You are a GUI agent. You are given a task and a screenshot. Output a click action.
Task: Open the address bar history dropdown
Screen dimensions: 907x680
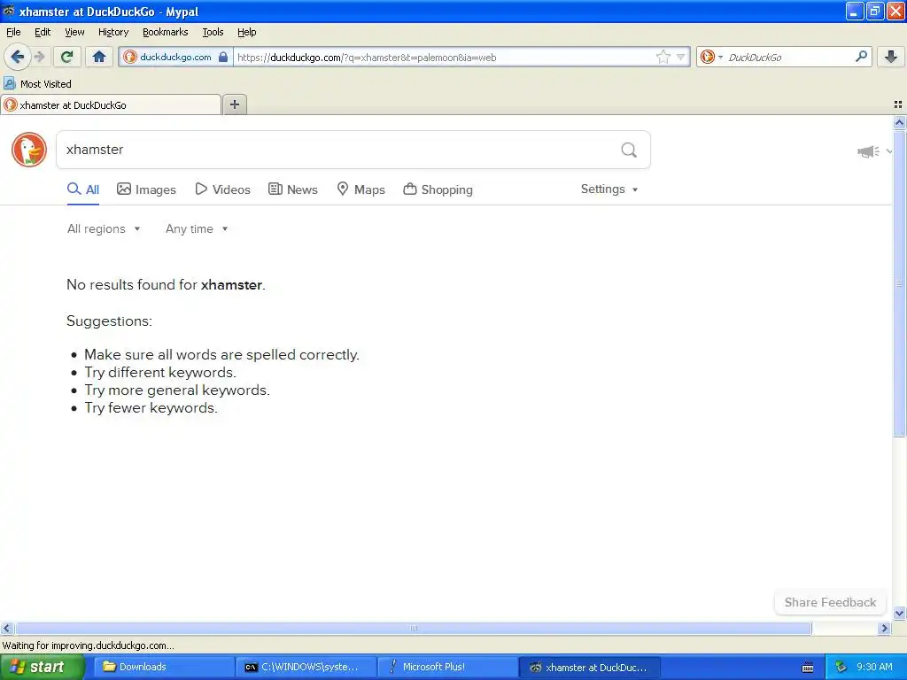[x=681, y=57]
